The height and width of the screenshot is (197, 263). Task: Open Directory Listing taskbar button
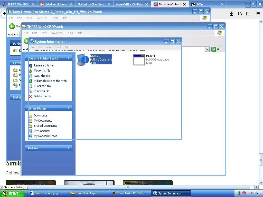pos(48,193)
